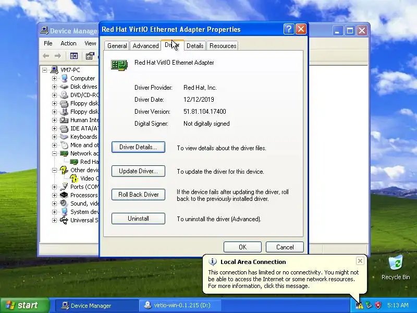Select the Sound, video controllers icon
This screenshot has width=417, height=313.
click(64, 203)
